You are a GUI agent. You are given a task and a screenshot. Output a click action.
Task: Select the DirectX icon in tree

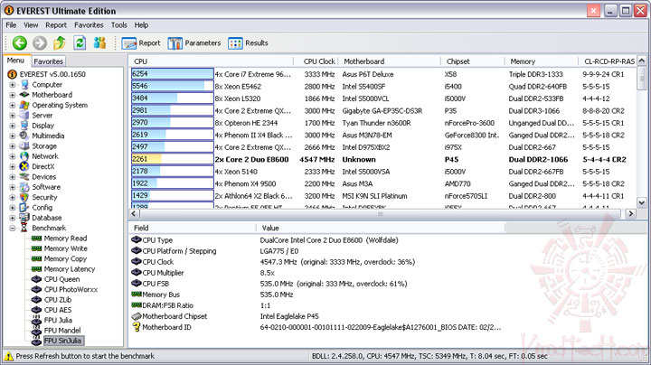[x=24, y=167]
